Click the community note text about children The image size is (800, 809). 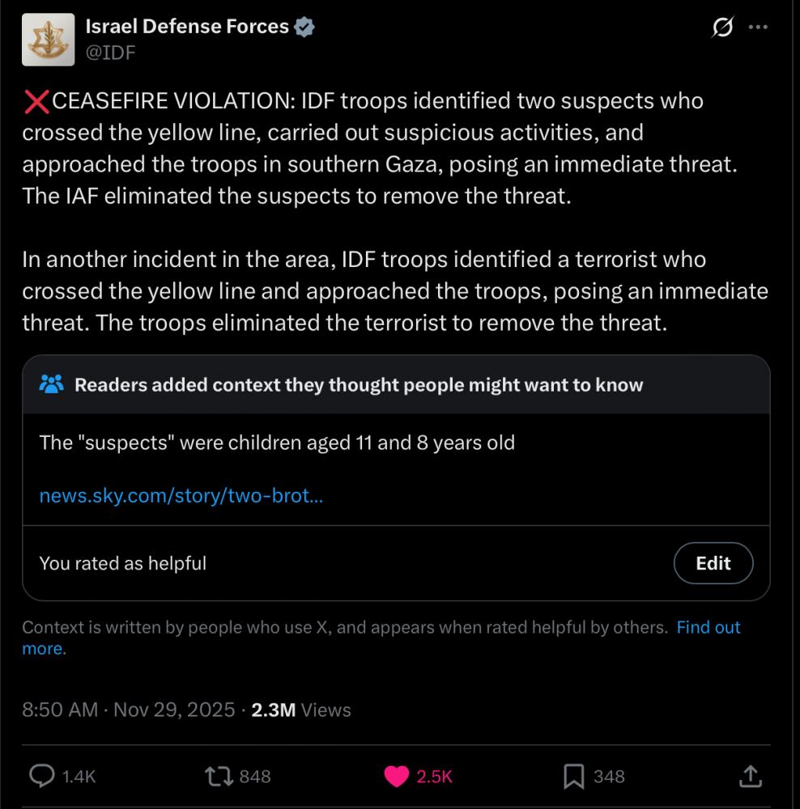[277, 443]
